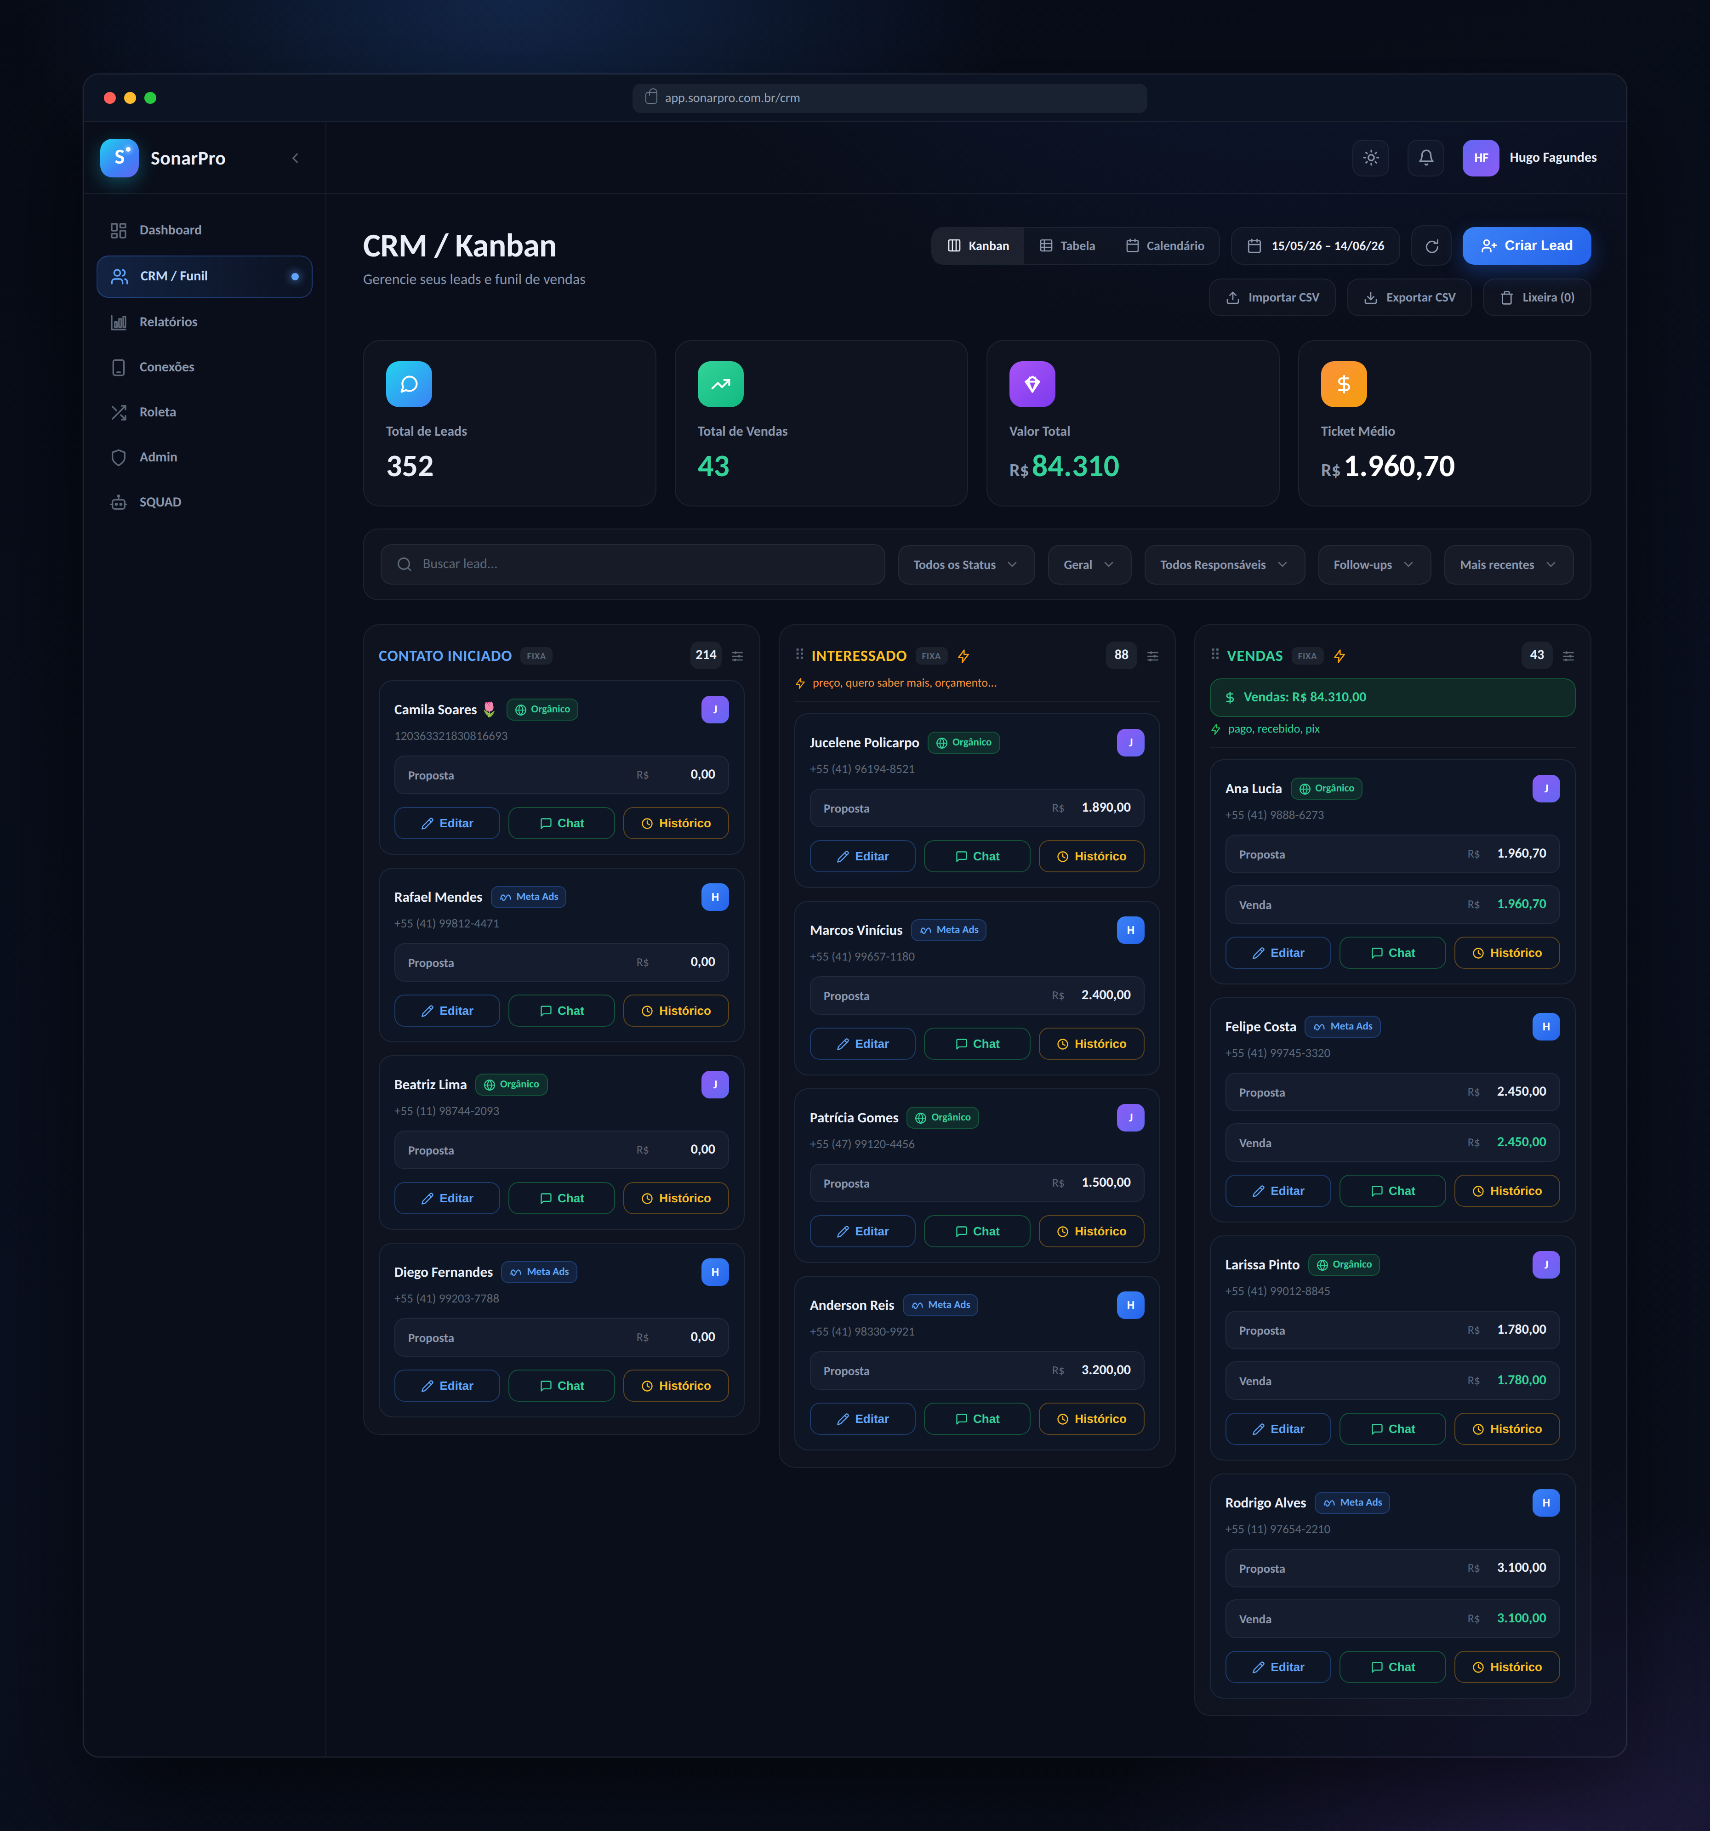Click the Meta Ads tag on Felipe Costa
The image size is (1710, 1831).
(1342, 1027)
